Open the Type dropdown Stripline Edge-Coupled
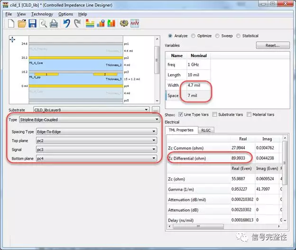The width and height of the screenshot is (296, 250). [90, 120]
